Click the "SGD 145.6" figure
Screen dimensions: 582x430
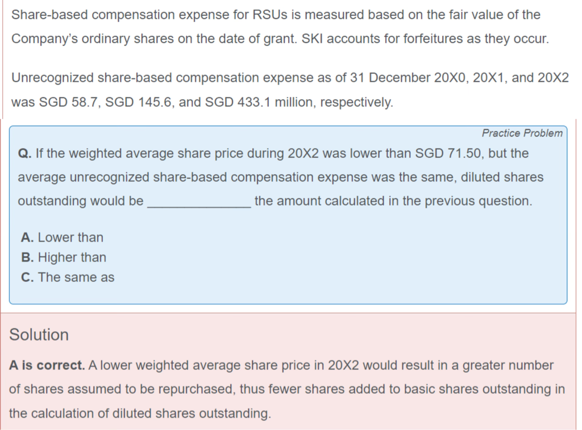[135, 103]
